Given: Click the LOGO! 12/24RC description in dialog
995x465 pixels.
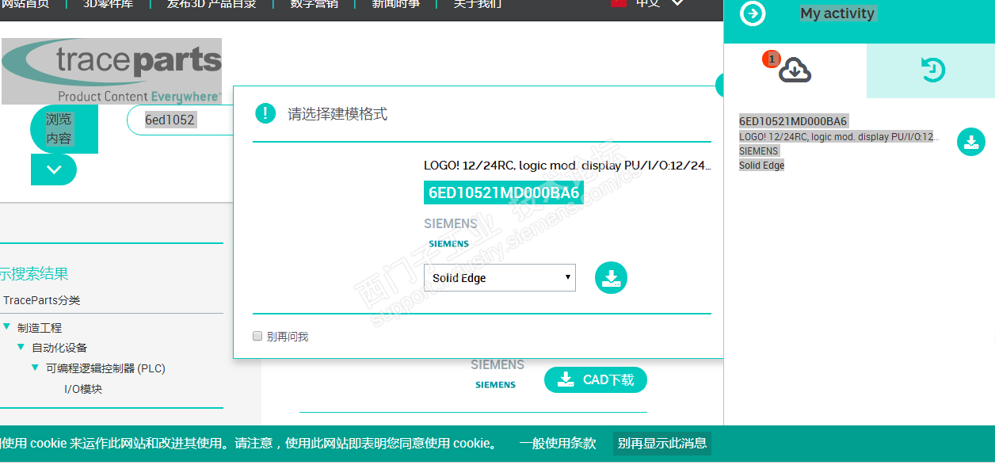Looking at the screenshot, I should (567, 166).
